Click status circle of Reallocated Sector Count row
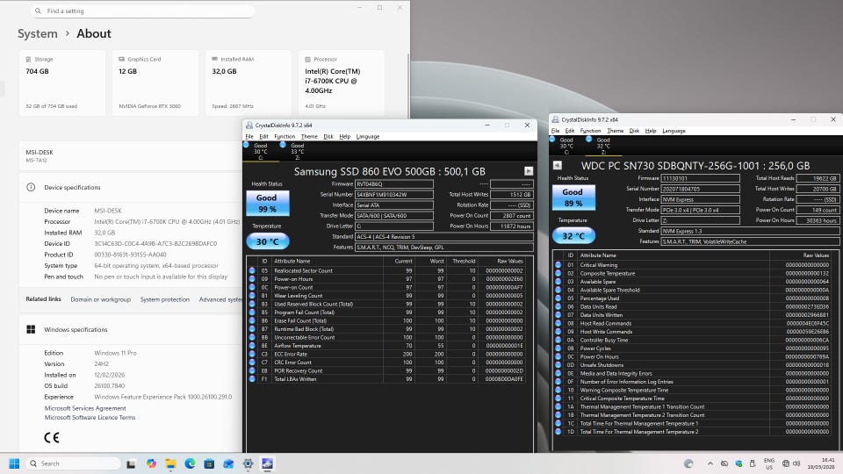The image size is (843, 474). (252, 271)
